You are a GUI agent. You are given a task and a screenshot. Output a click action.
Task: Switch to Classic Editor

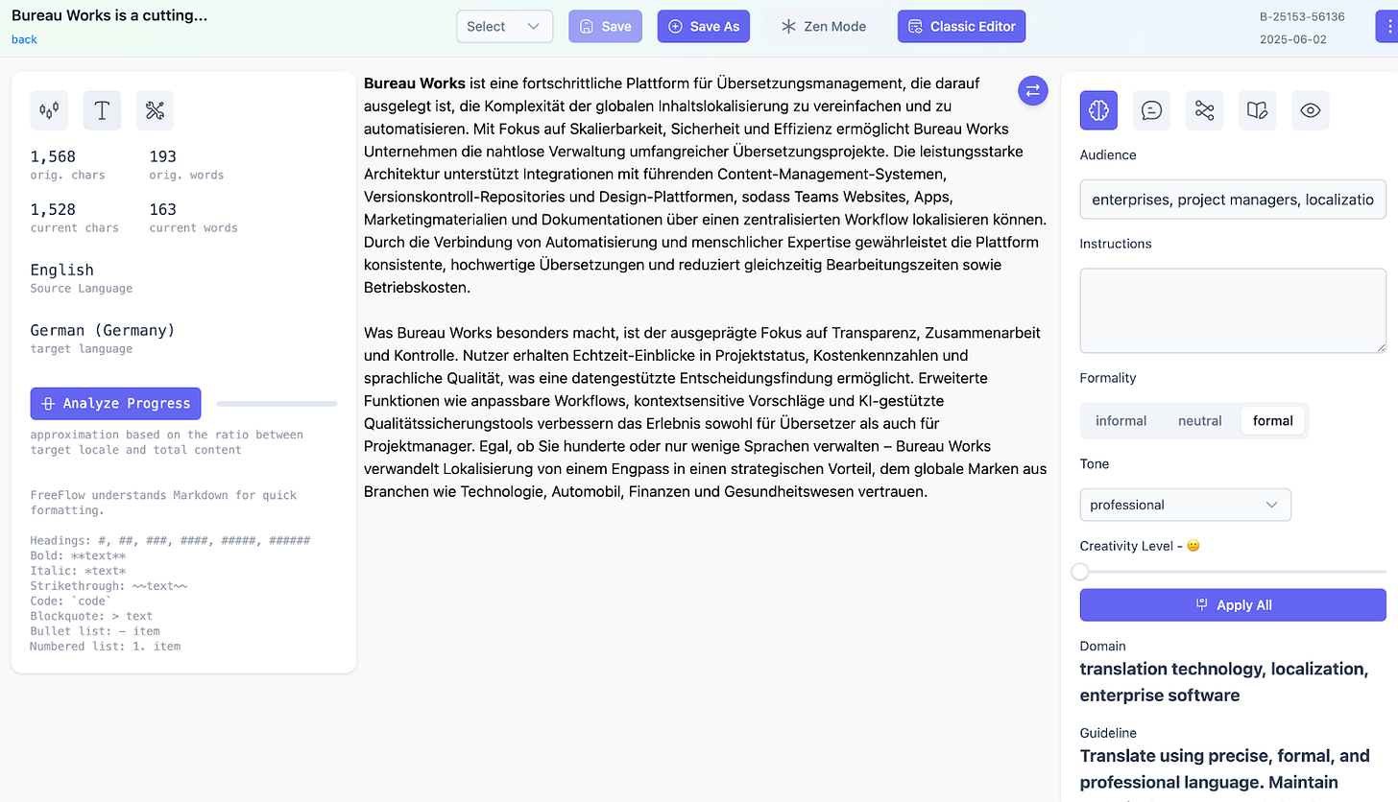961,26
